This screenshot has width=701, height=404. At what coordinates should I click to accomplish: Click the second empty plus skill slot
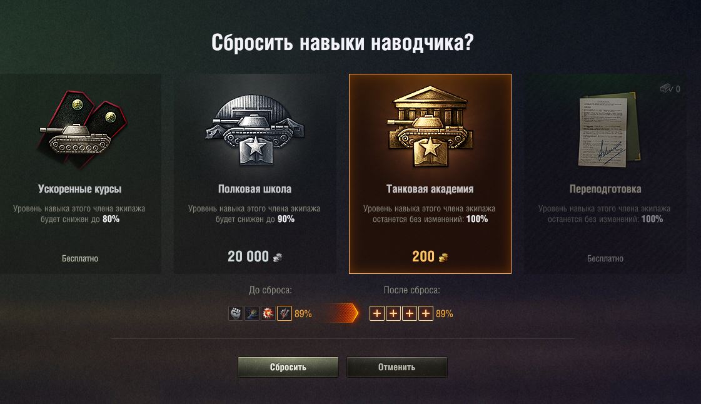tap(393, 313)
